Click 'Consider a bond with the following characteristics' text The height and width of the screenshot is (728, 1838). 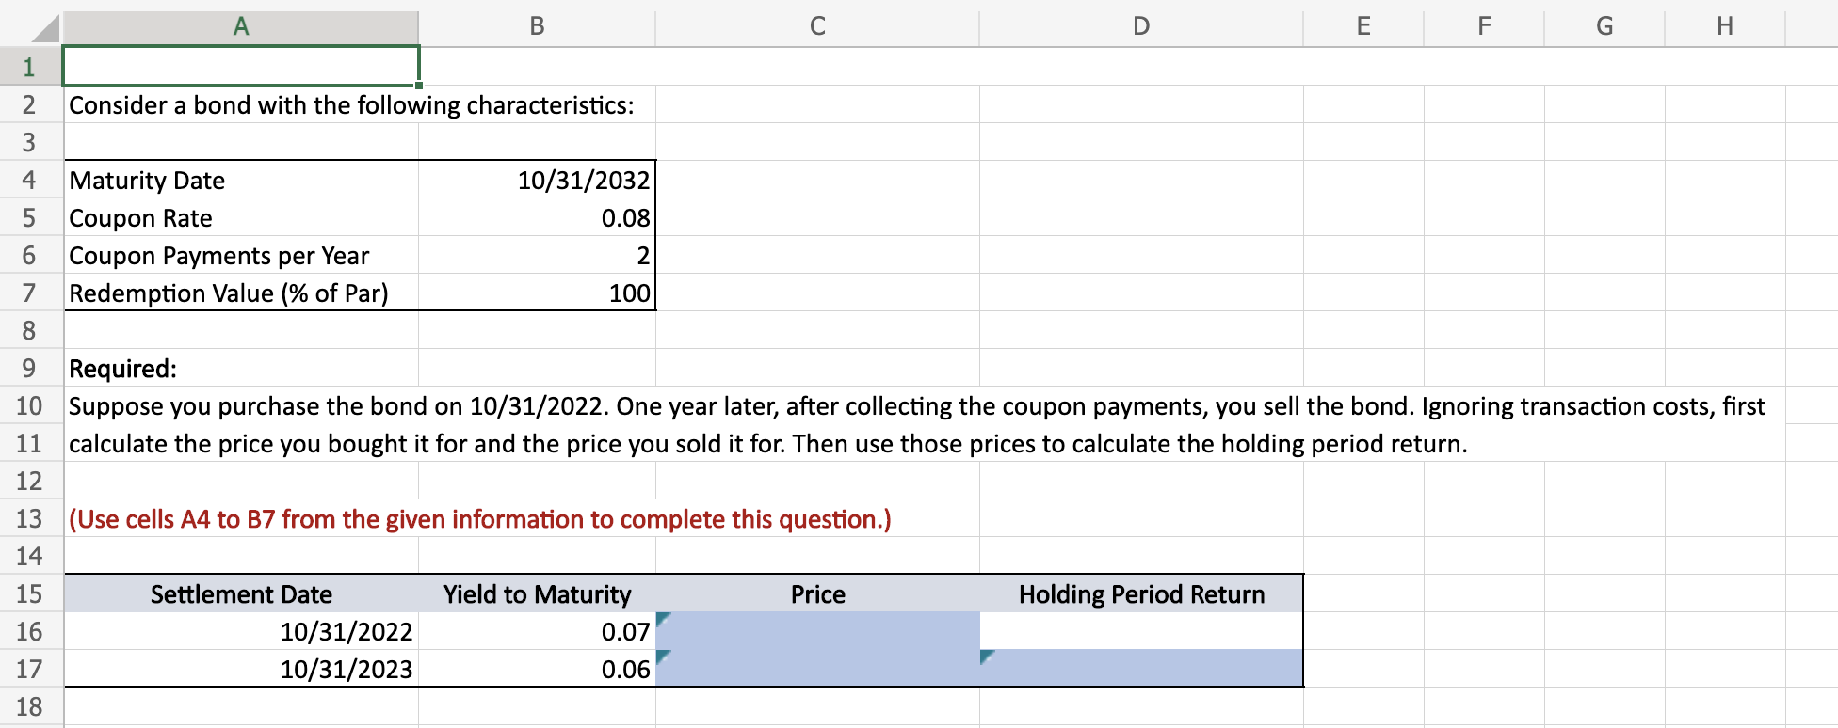[x=351, y=104]
